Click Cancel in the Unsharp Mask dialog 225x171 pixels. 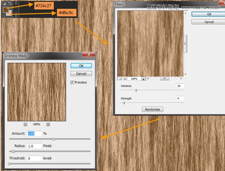[x=81, y=73]
